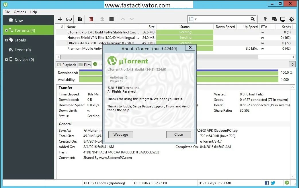The width and height of the screenshot is (299, 188).
Task: Add torrent from URL link
Action: pos(69,19)
